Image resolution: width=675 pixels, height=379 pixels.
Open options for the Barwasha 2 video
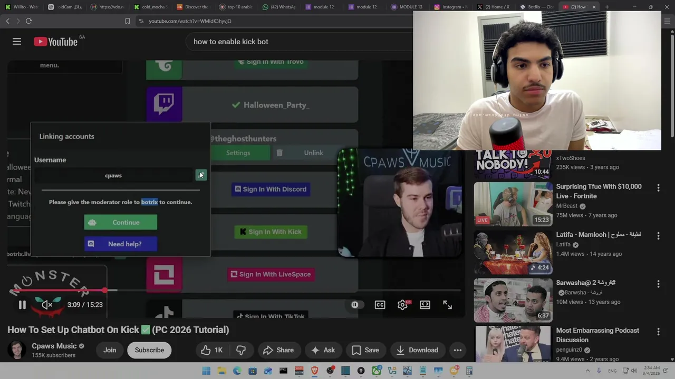tap(658, 284)
